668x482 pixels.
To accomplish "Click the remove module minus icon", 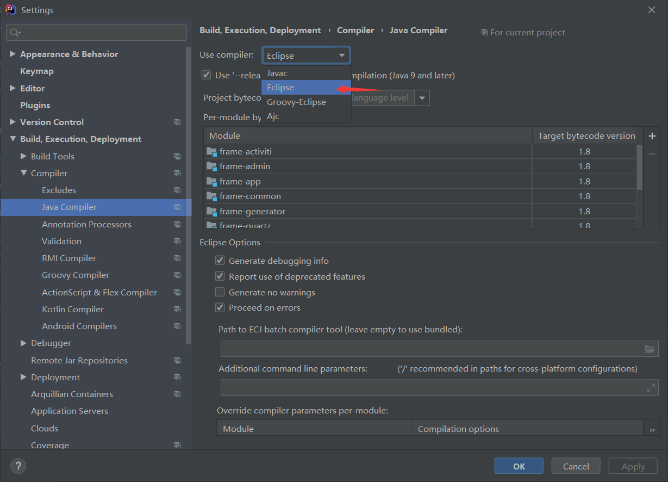I will (652, 154).
